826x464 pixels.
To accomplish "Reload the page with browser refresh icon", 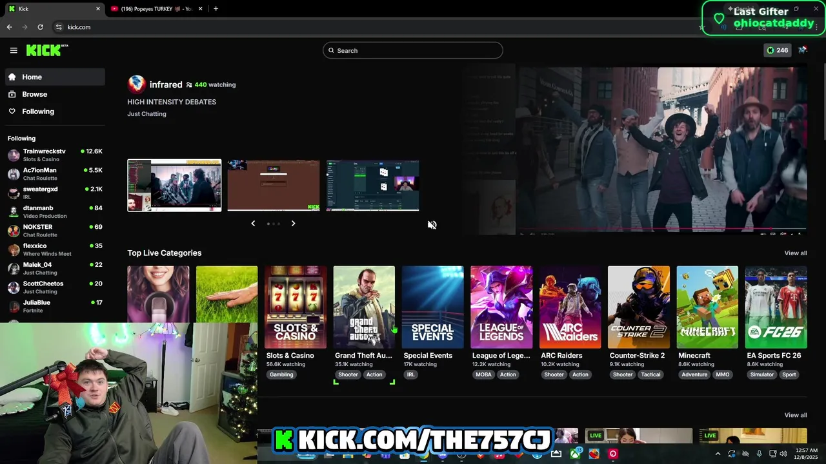I will pyautogui.click(x=40, y=27).
